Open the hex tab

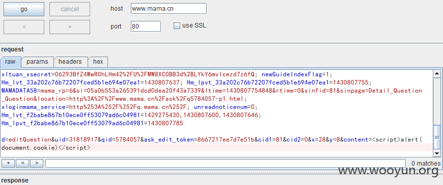click(x=98, y=62)
